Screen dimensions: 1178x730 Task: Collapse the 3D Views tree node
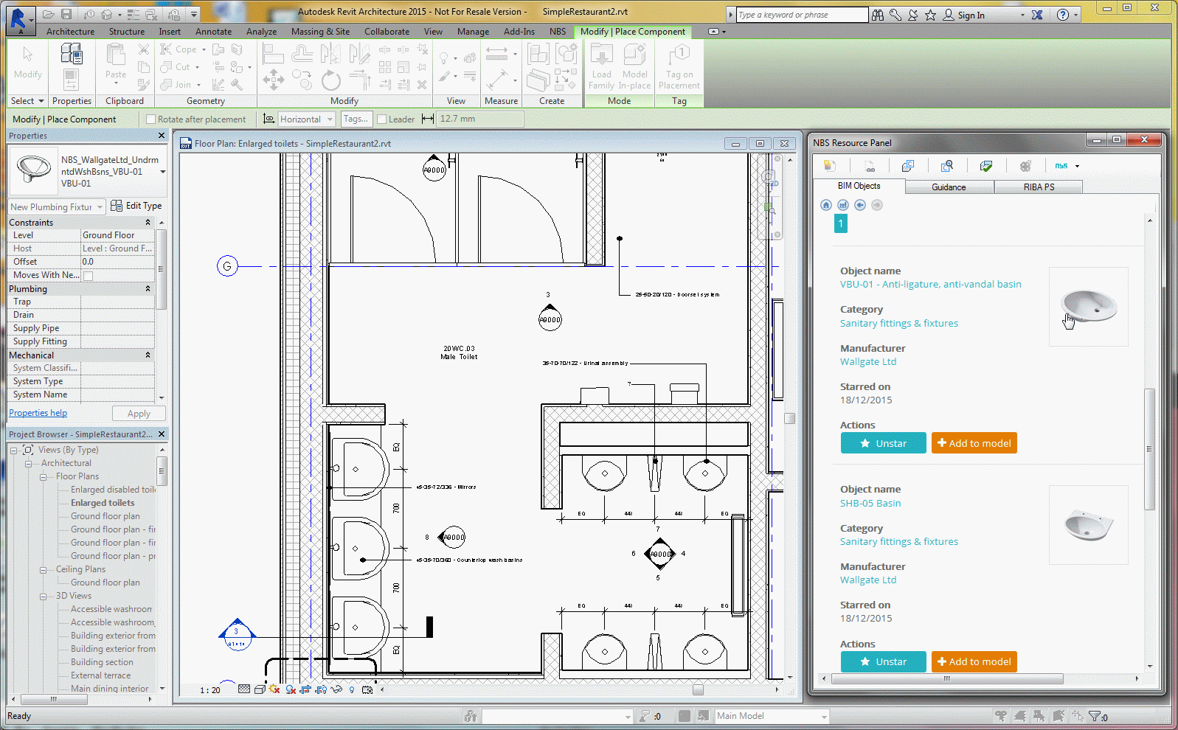pos(44,597)
